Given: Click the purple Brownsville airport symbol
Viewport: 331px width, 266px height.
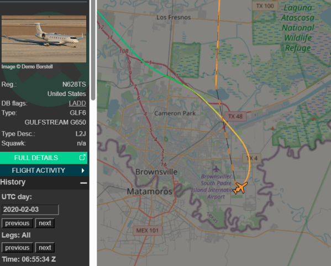Looking at the screenshot, I should click(x=216, y=169).
